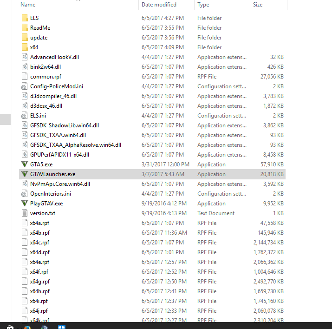Click the x64 folder icon
This screenshot has width=332, height=329.
tap(25, 47)
